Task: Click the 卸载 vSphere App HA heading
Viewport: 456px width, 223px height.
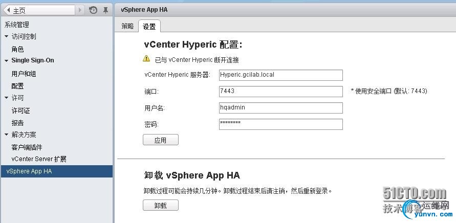Action: pos(192,175)
